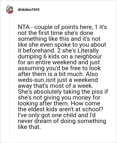This screenshot has width=117, height=143.
Task: Click the line "I've only got one child and I'd"
Action: click(57, 115)
